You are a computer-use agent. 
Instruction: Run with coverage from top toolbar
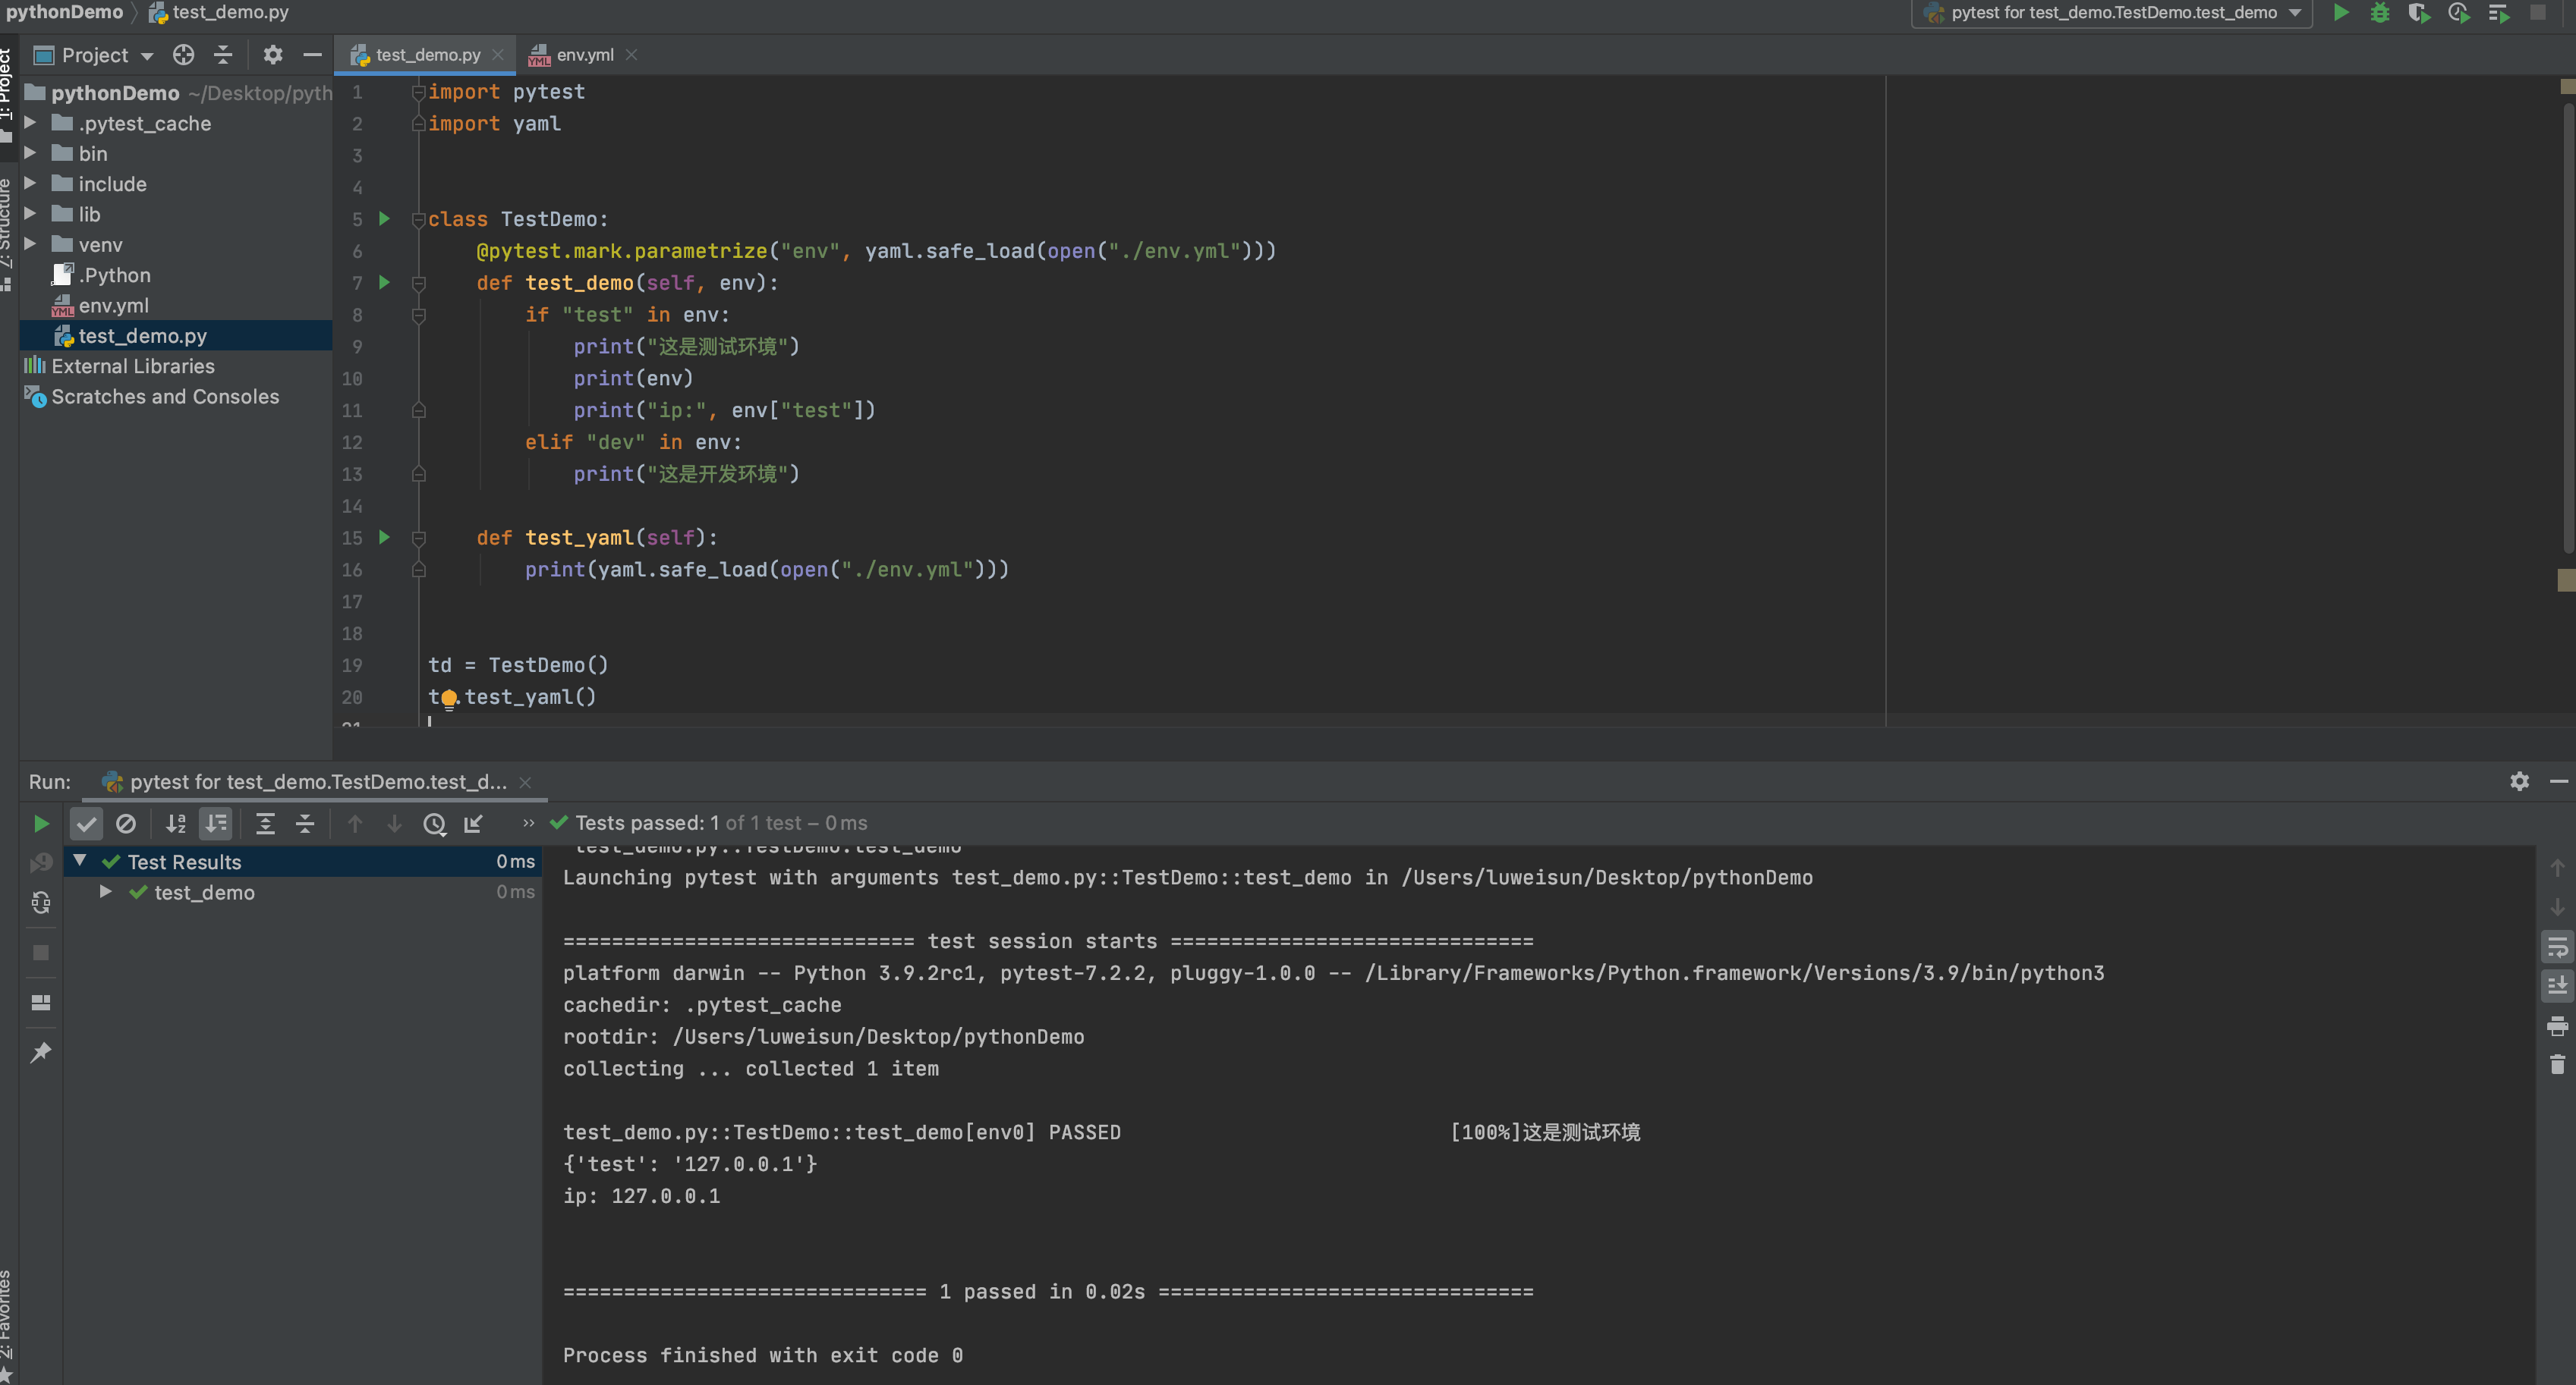pyautogui.click(x=2418, y=13)
